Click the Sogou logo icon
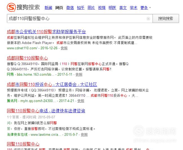This screenshot has width=183, height=150. pyautogui.click(x=11, y=7)
